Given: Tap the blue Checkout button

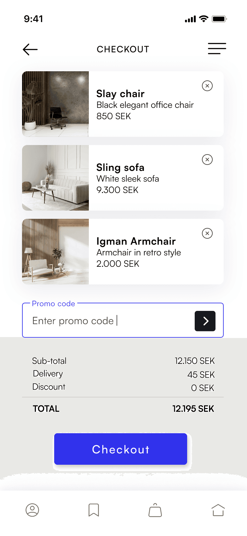Looking at the screenshot, I should click(121, 449).
